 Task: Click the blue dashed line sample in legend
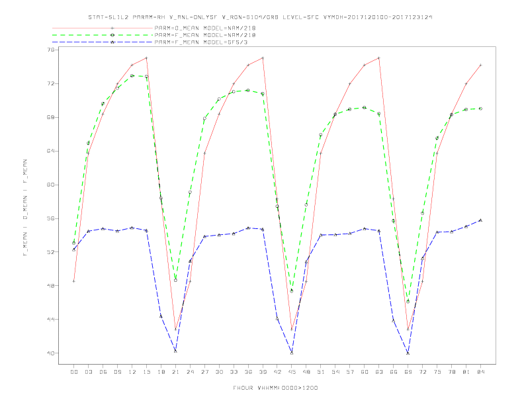point(103,42)
